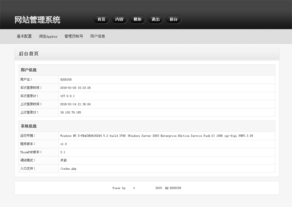Open the 内容 section in top navigation
This screenshot has height=207, width=292.
point(119,19)
